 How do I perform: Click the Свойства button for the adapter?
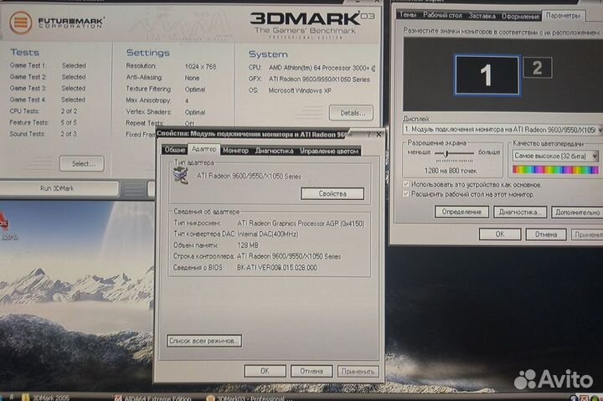pyautogui.click(x=332, y=193)
